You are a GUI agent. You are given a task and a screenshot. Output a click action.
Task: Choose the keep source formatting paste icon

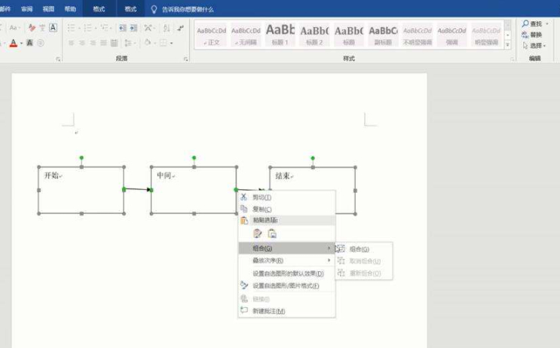point(258,234)
